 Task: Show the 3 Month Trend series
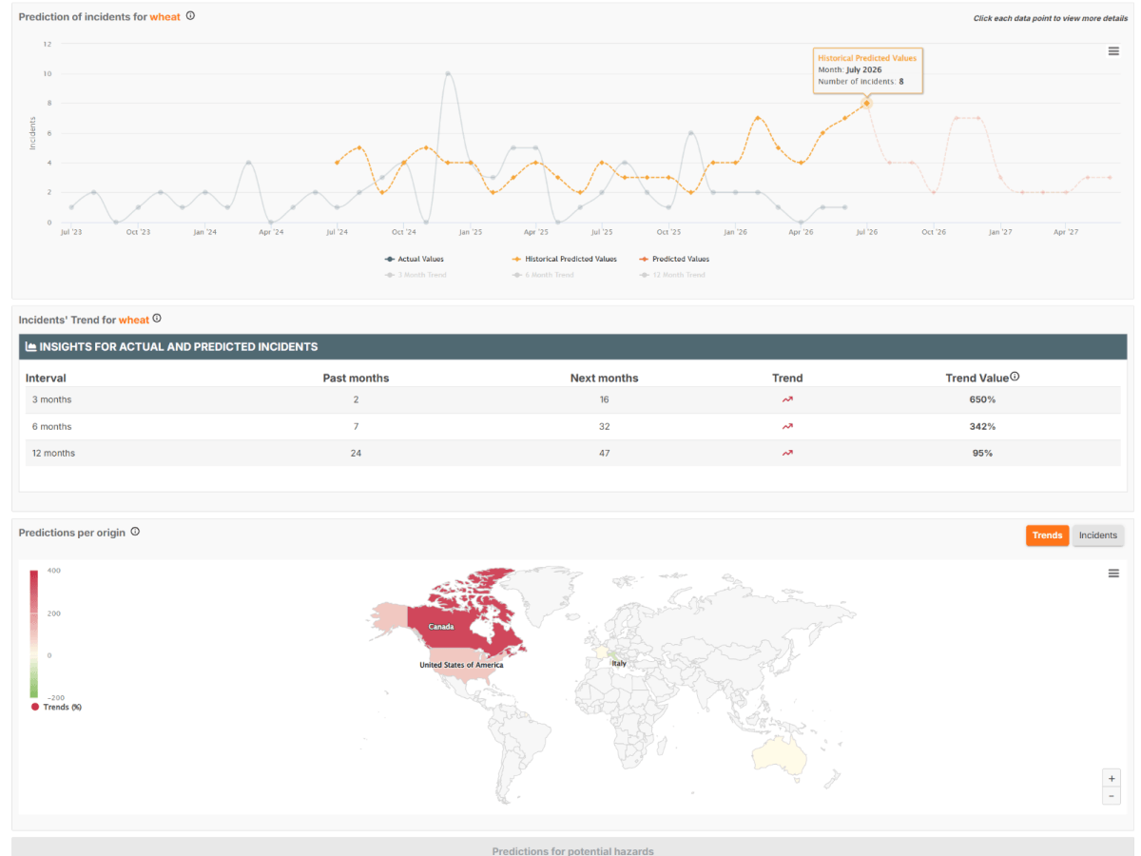416,275
